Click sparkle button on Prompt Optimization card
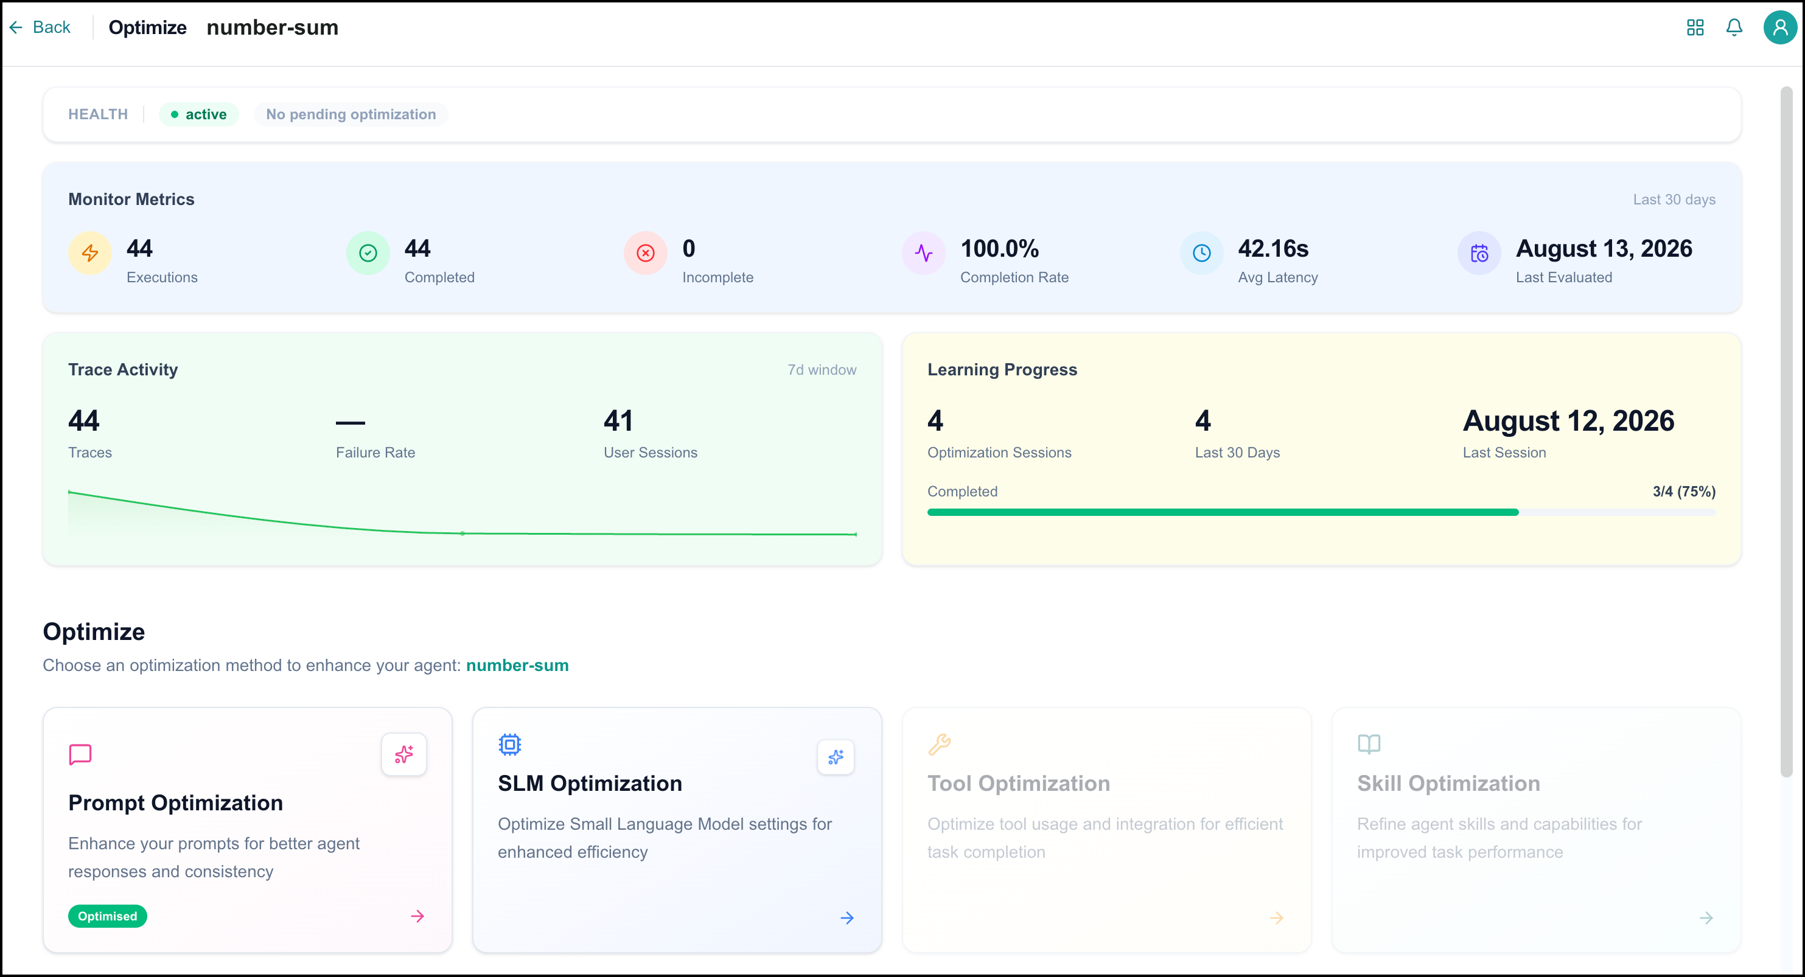The height and width of the screenshot is (977, 1805). tap(403, 754)
